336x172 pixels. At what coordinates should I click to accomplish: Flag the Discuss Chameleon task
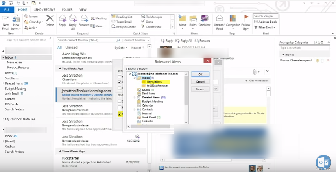pyautogui.click(x=328, y=61)
